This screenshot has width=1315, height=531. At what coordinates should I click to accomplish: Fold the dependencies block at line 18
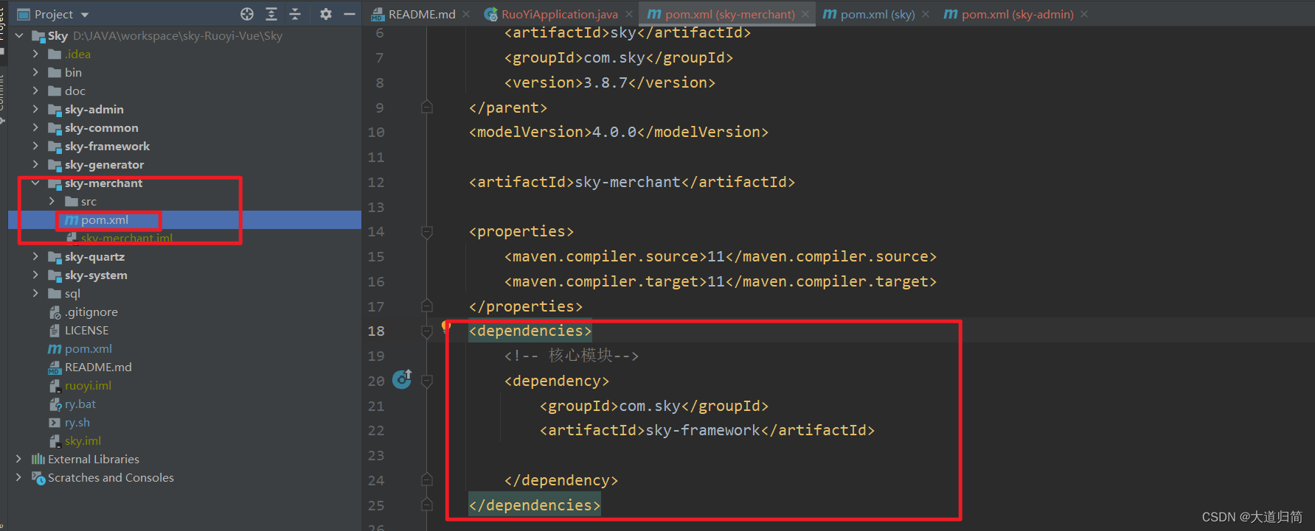pos(426,331)
